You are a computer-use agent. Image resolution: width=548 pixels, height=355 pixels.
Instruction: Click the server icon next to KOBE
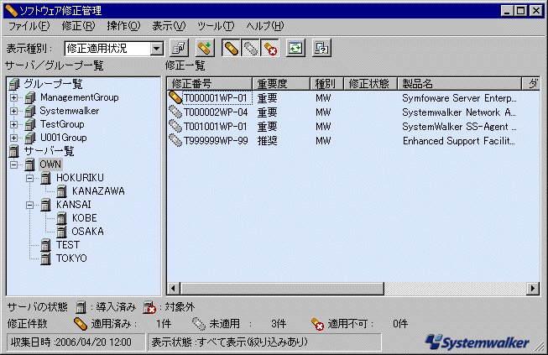pos(61,218)
